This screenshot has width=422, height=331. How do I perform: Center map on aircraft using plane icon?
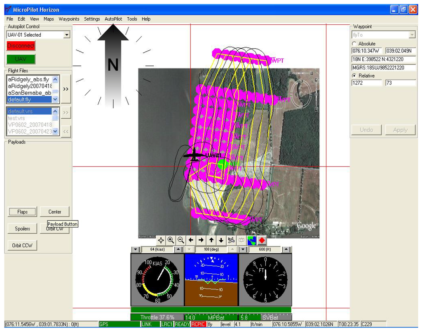(x=231, y=240)
